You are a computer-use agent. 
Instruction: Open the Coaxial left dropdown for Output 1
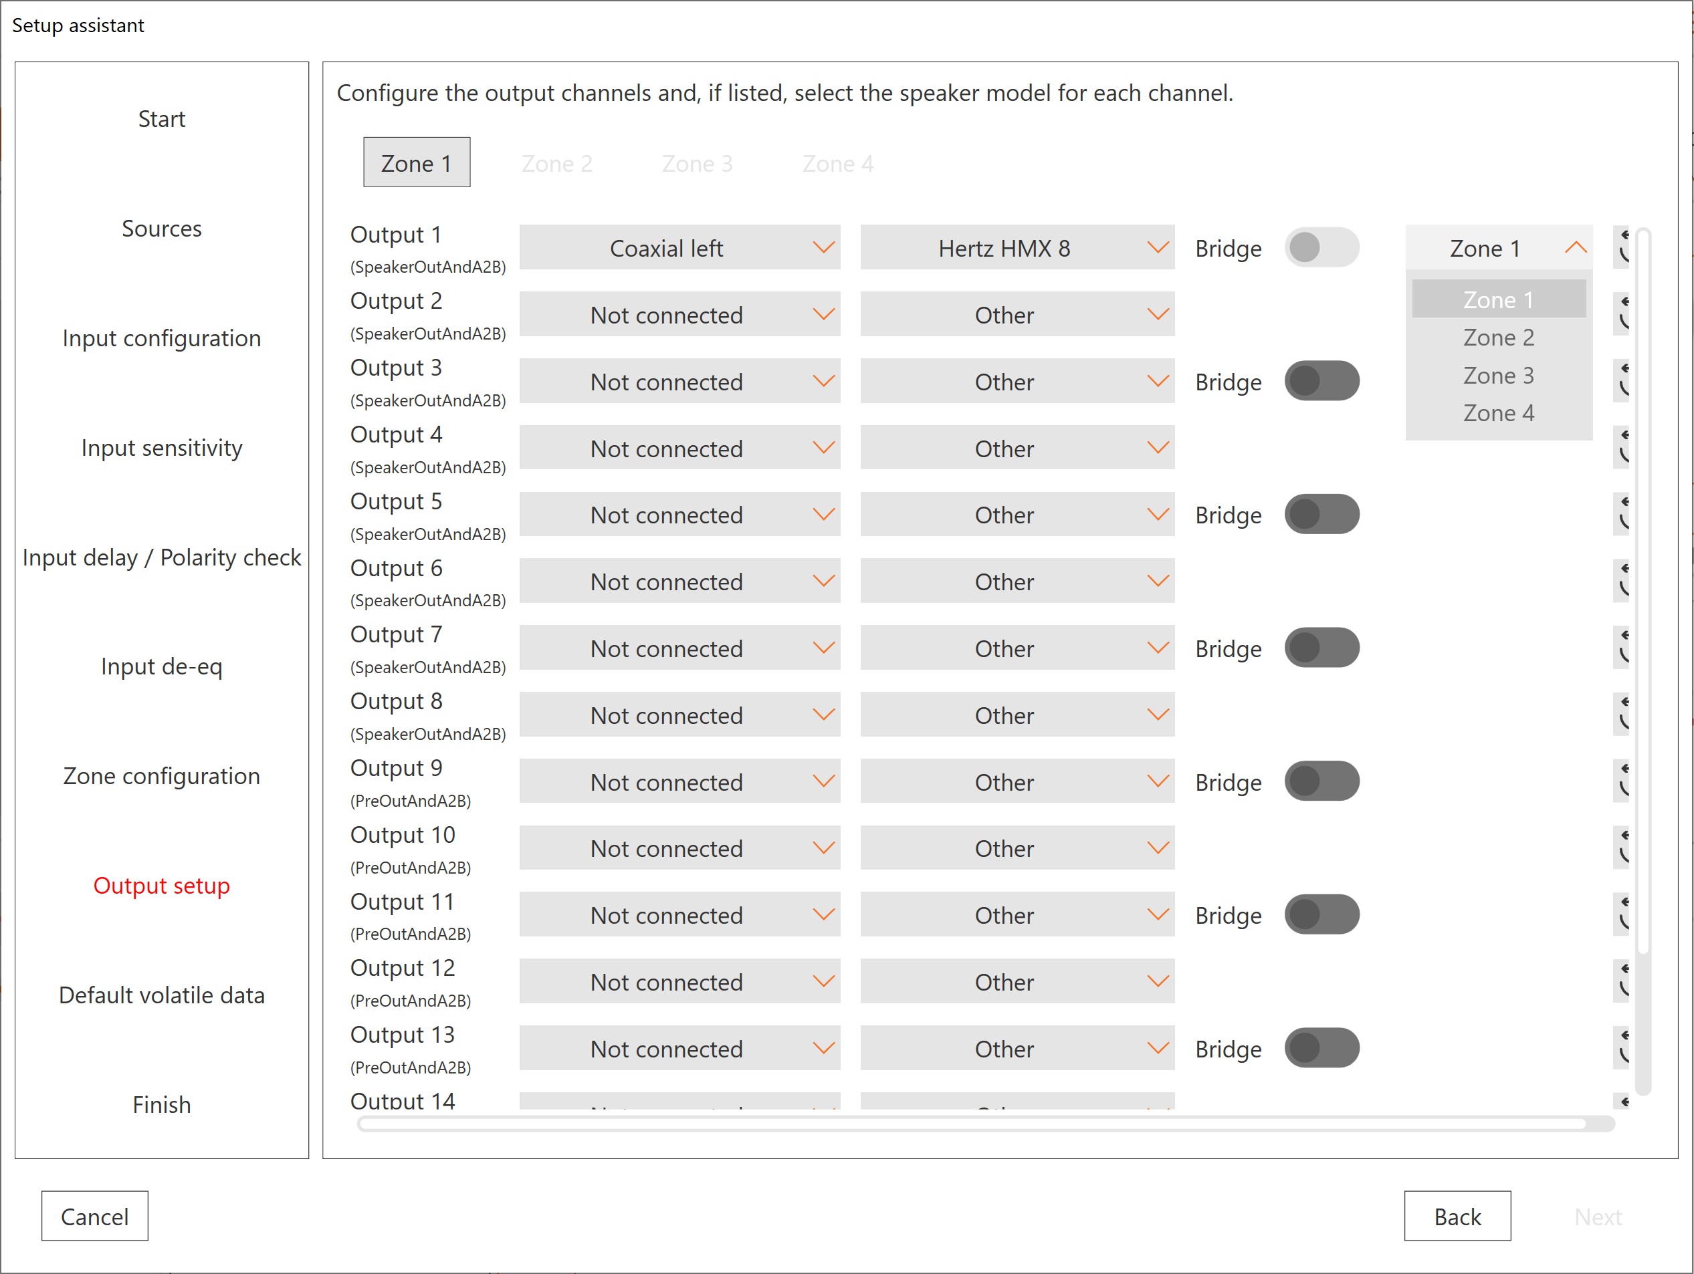coord(679,247)
